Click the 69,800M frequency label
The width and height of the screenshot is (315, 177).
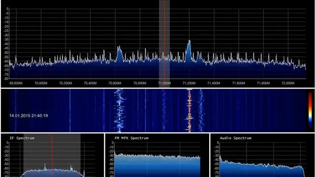pos(16,83)
